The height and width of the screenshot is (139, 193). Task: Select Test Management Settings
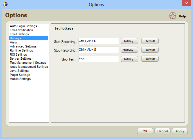[28, 63]
